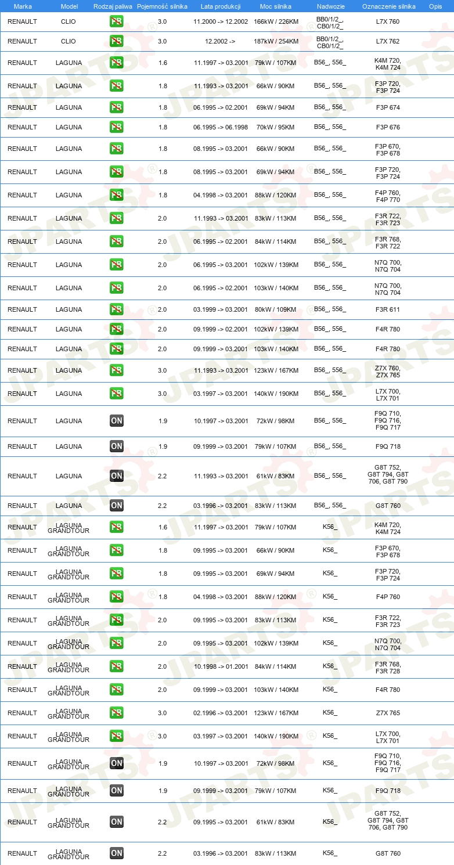Click the production range 04.1998 -> 03.2001 in Grandtour row
The height and width of the screenshot is (865, 454).
(221, 597)
